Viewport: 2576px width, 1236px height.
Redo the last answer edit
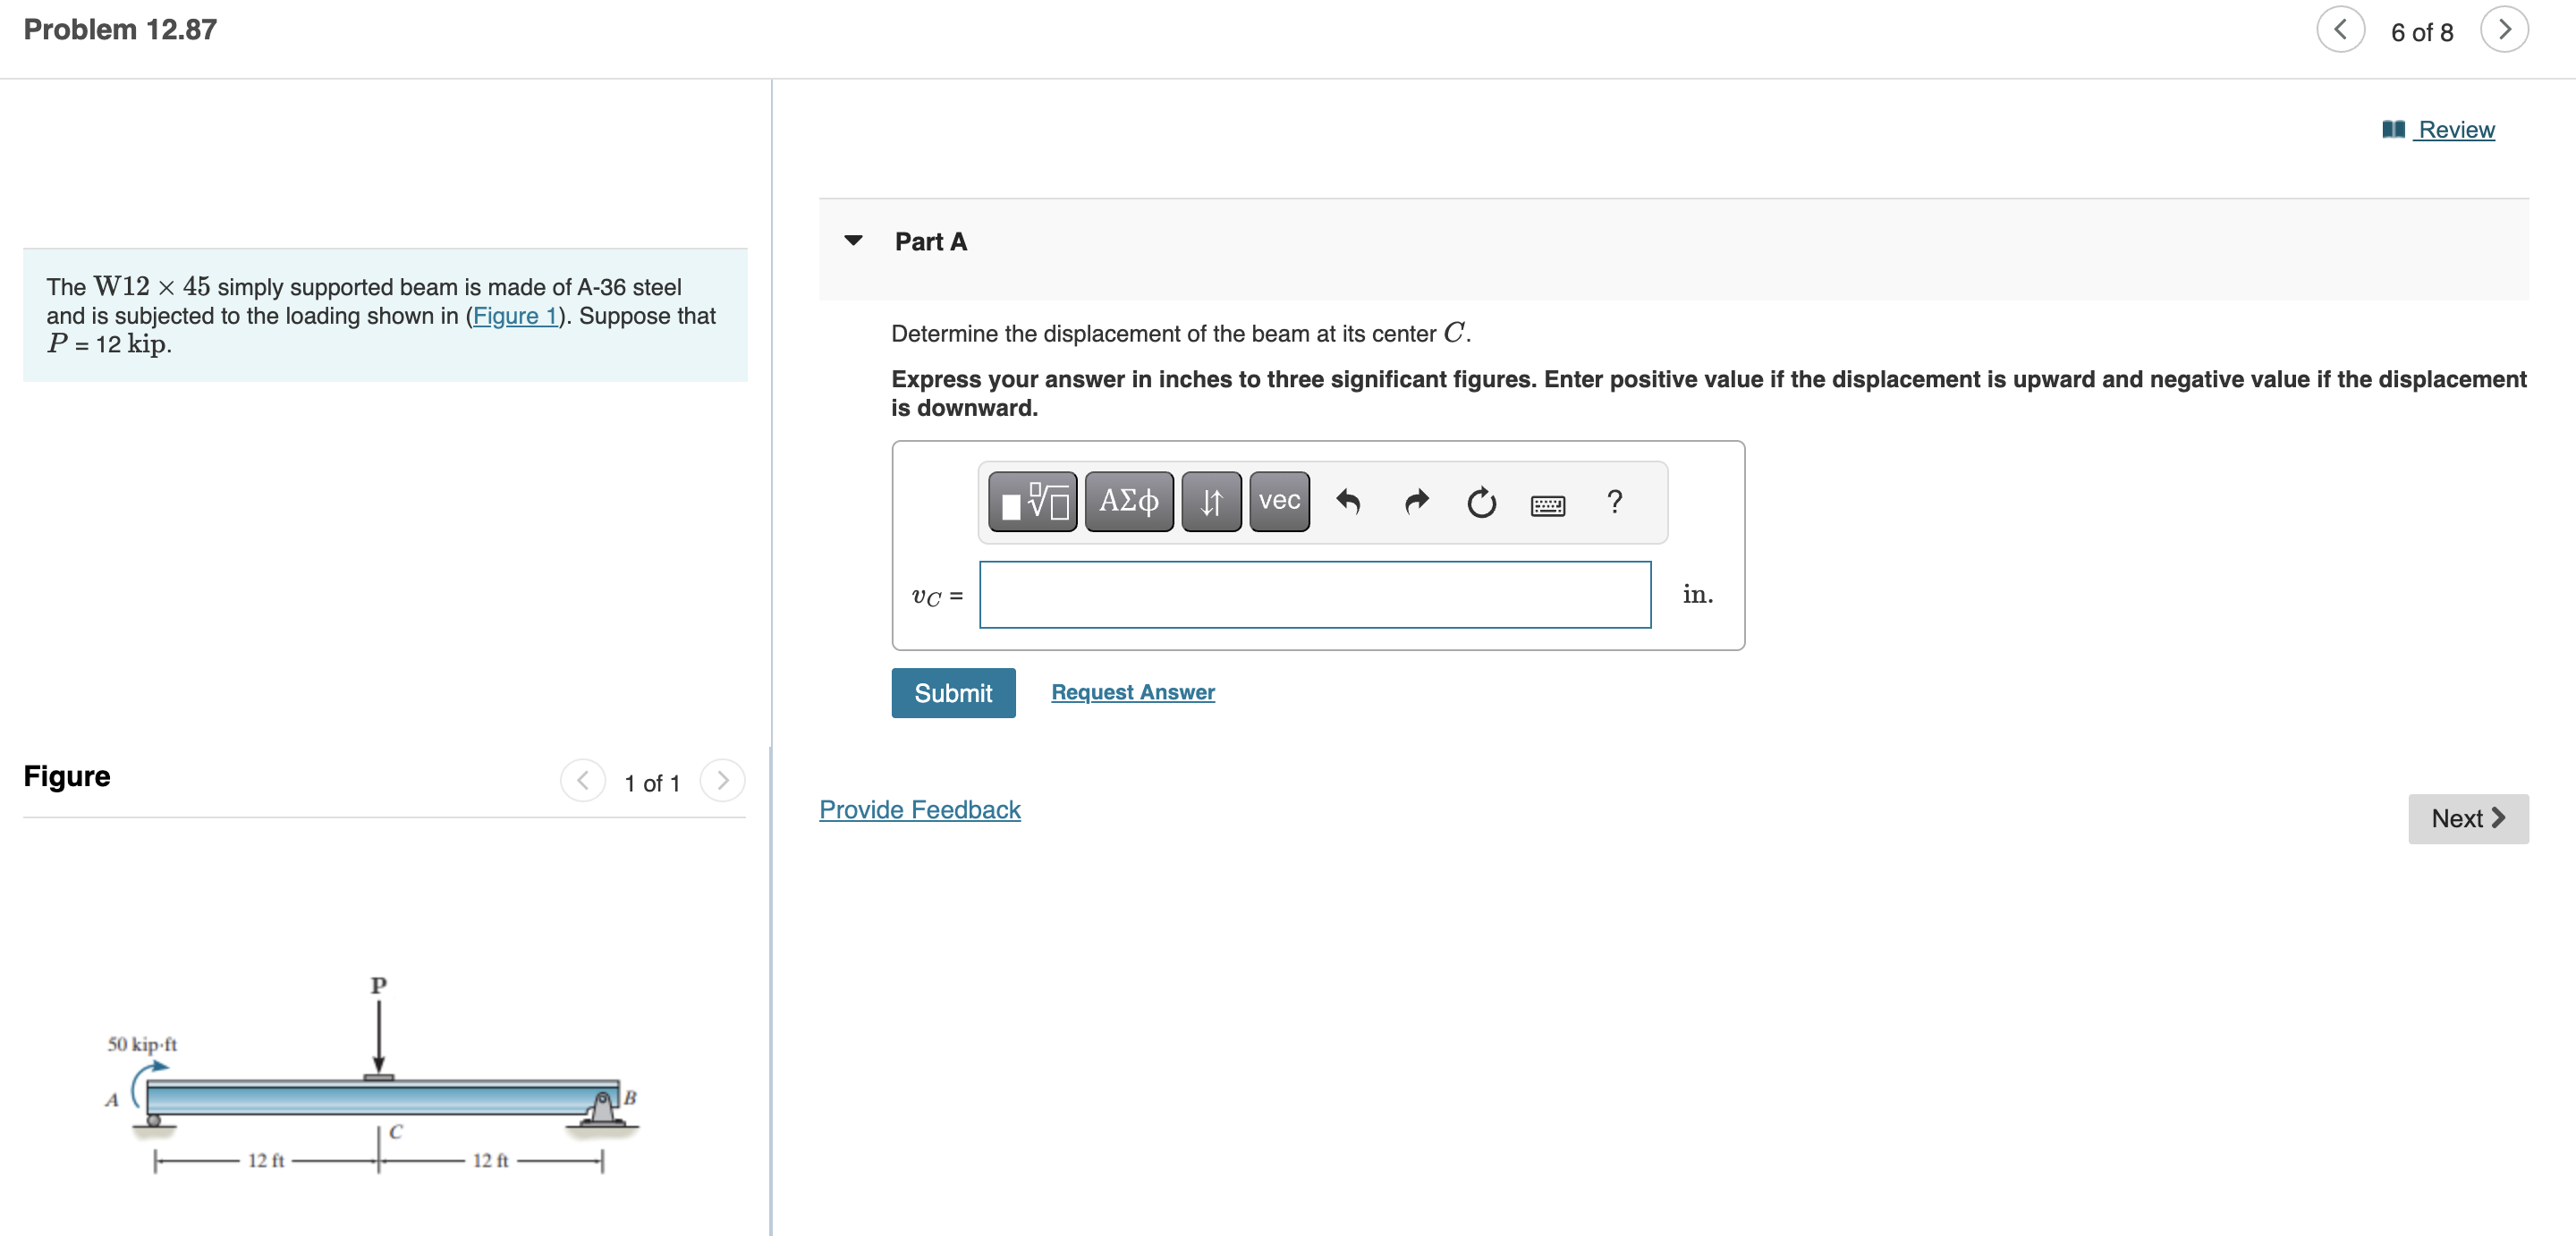[x=1416, y=501]
